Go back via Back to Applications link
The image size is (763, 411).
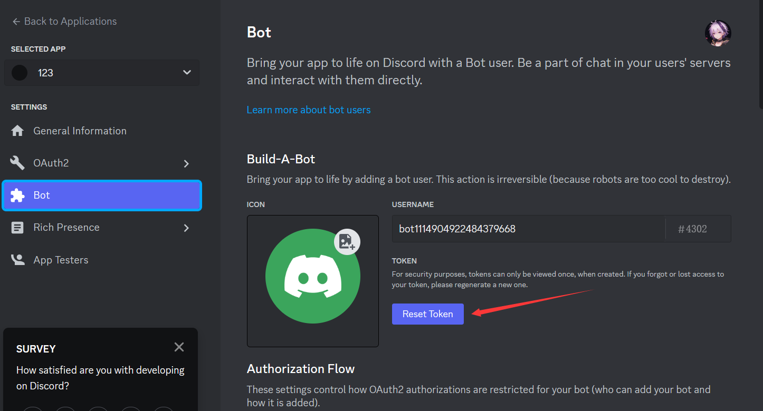(x=64, y=22)
